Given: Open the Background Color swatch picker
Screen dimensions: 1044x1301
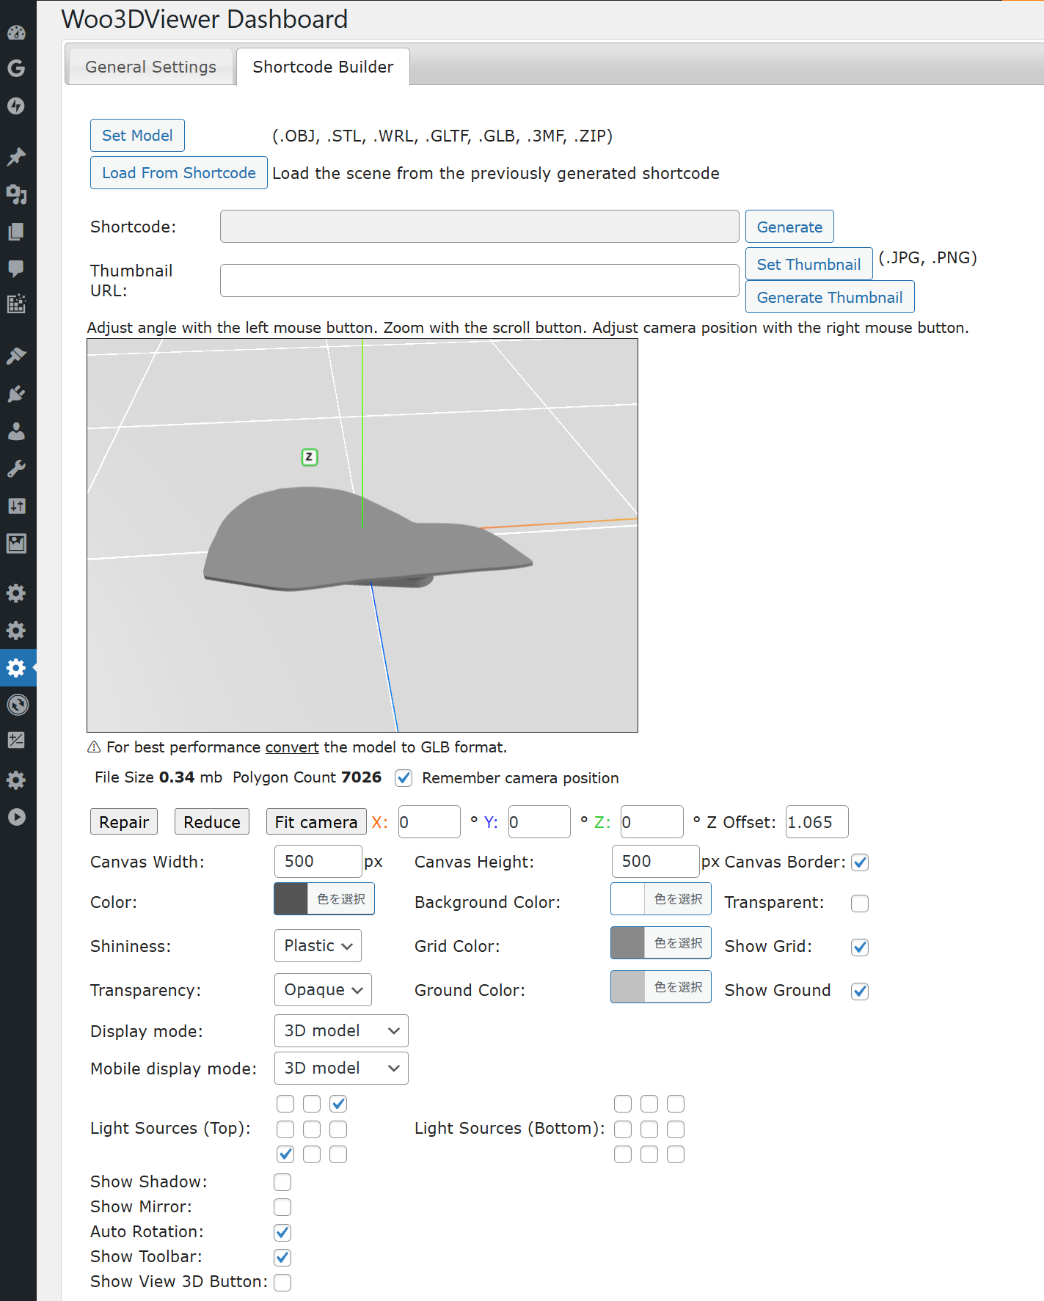Looking at the screenshot, I should pos(661,899).
